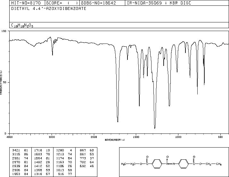Select peak table entry 1462

tap(38, 162)
